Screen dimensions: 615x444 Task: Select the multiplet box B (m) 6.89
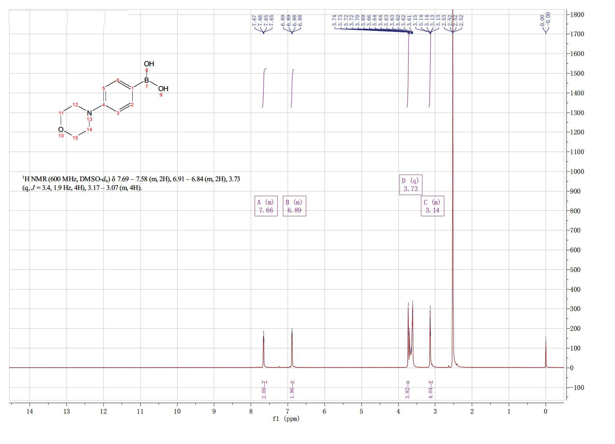point(294,206)
